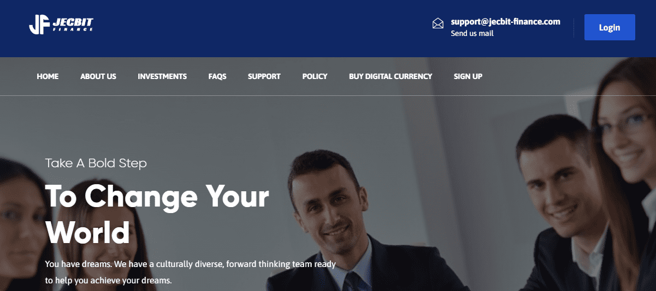Click the JF logo emblem
The height and width of the screenshot is (291, 656).
40,25
